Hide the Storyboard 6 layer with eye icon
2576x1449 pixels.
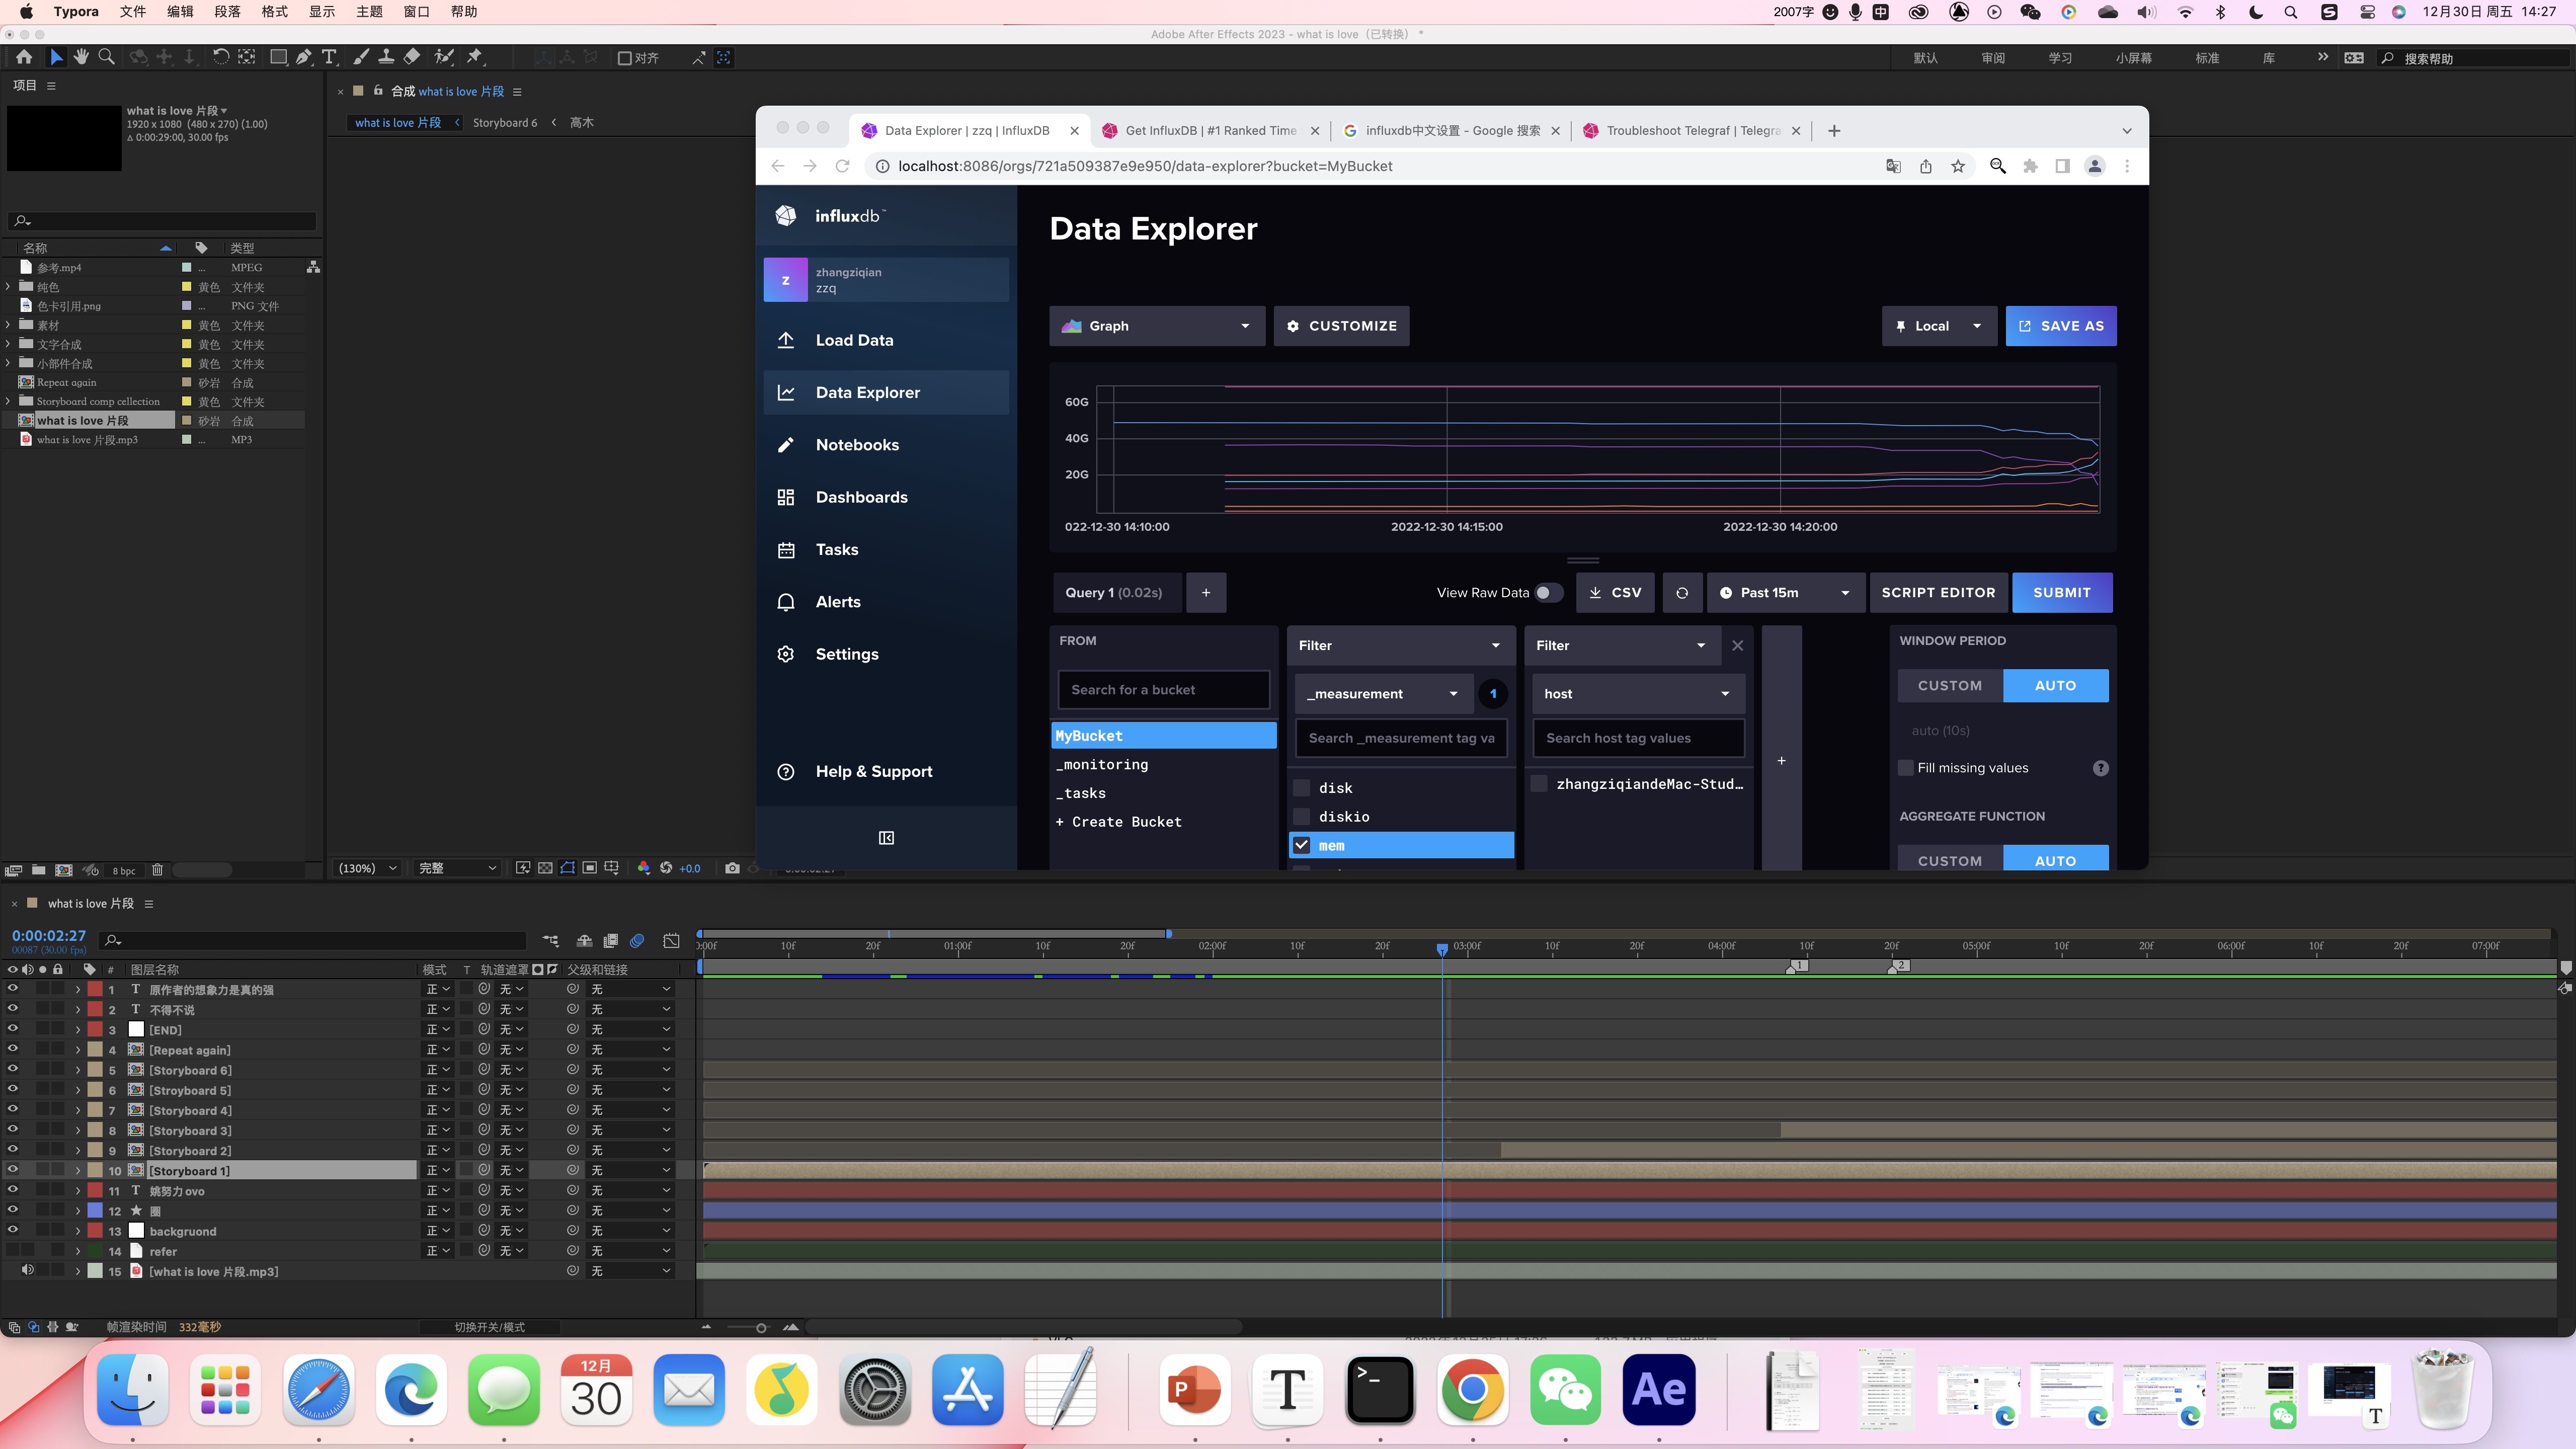click(x=13, y=1070)
